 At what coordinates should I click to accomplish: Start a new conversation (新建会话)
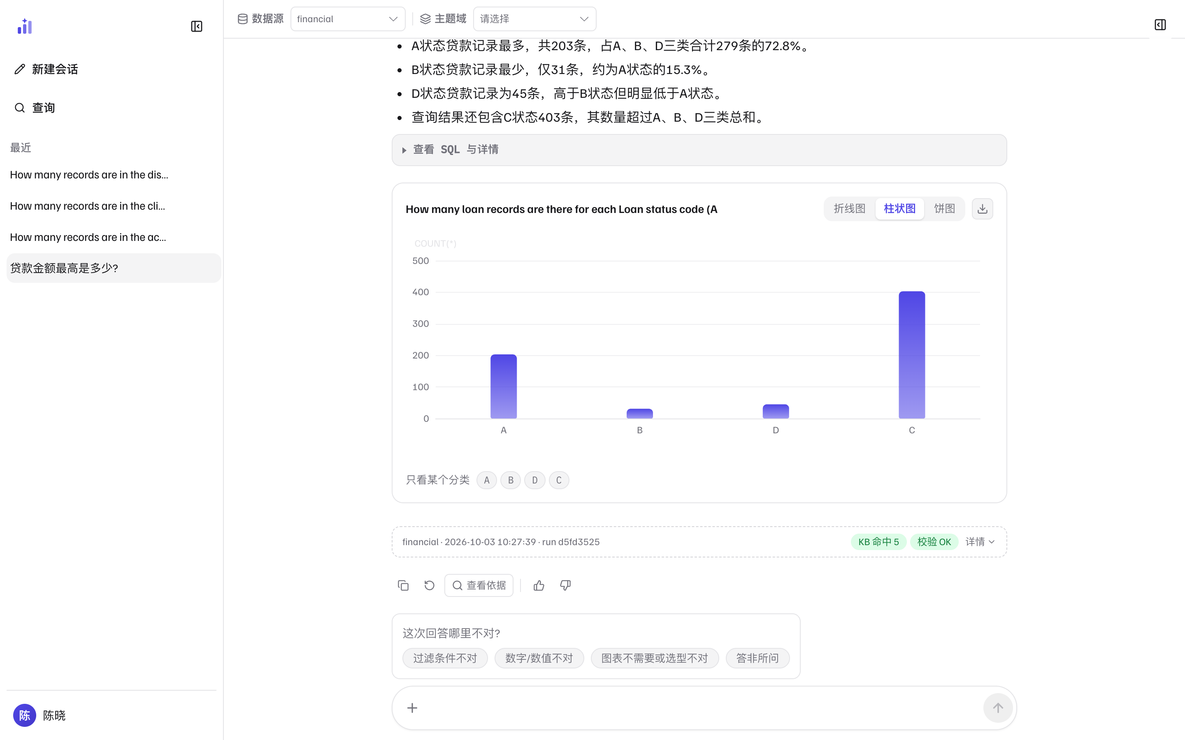pyautogui.click(x=46, y=69)
